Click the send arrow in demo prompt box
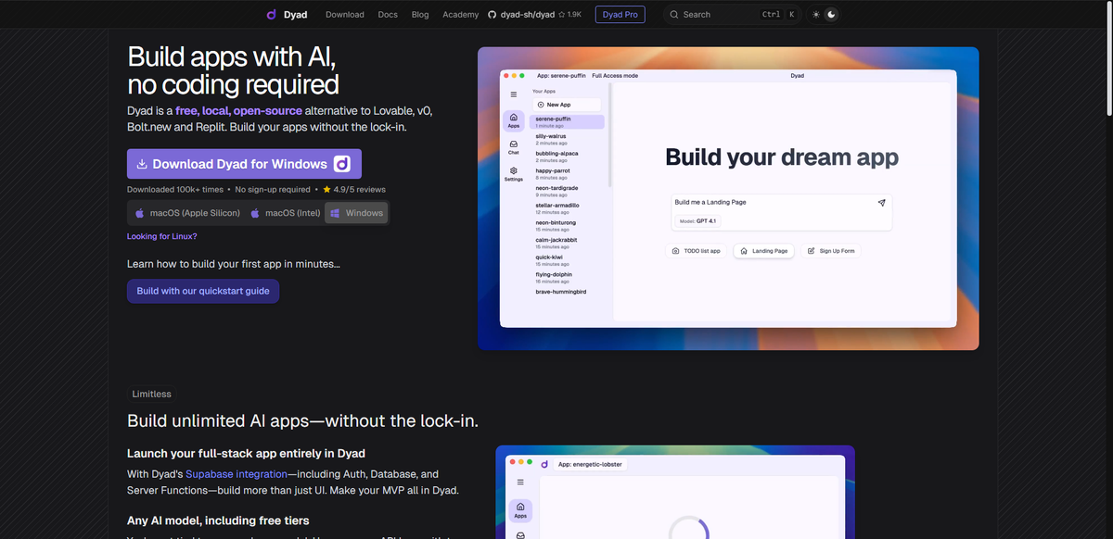Screen dimensions: 1113x539 point(881,202)
